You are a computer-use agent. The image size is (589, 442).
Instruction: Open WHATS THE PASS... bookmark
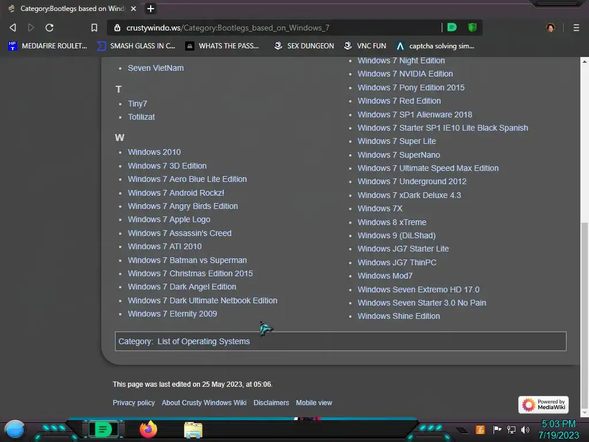click(222, 46)
